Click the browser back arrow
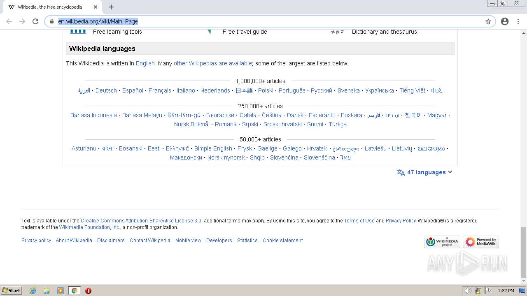The height and width of the screenshot is (296, 527). [9, 21]
